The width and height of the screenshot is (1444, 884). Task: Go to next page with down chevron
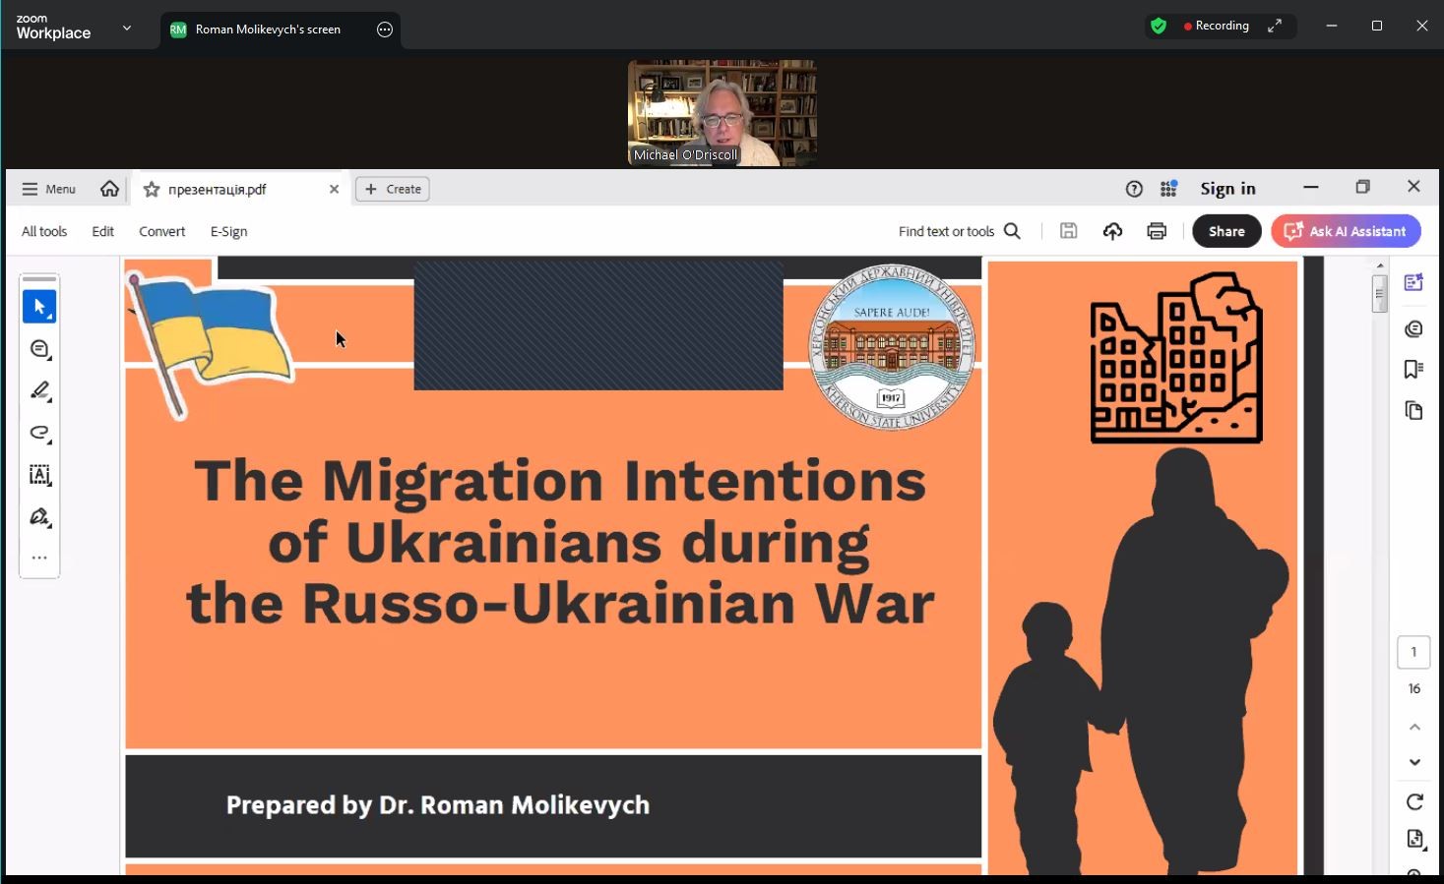pos(1414,762)
